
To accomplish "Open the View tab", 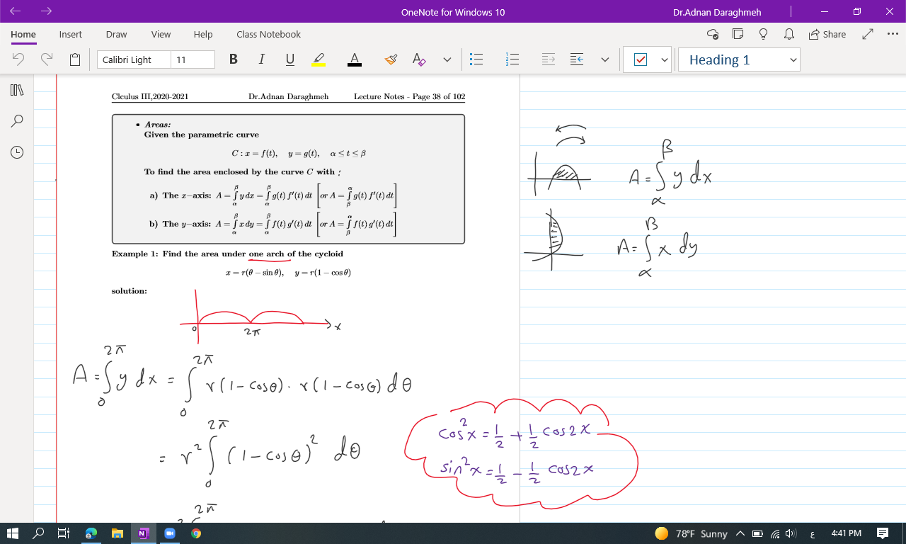I will coord(161,34).
